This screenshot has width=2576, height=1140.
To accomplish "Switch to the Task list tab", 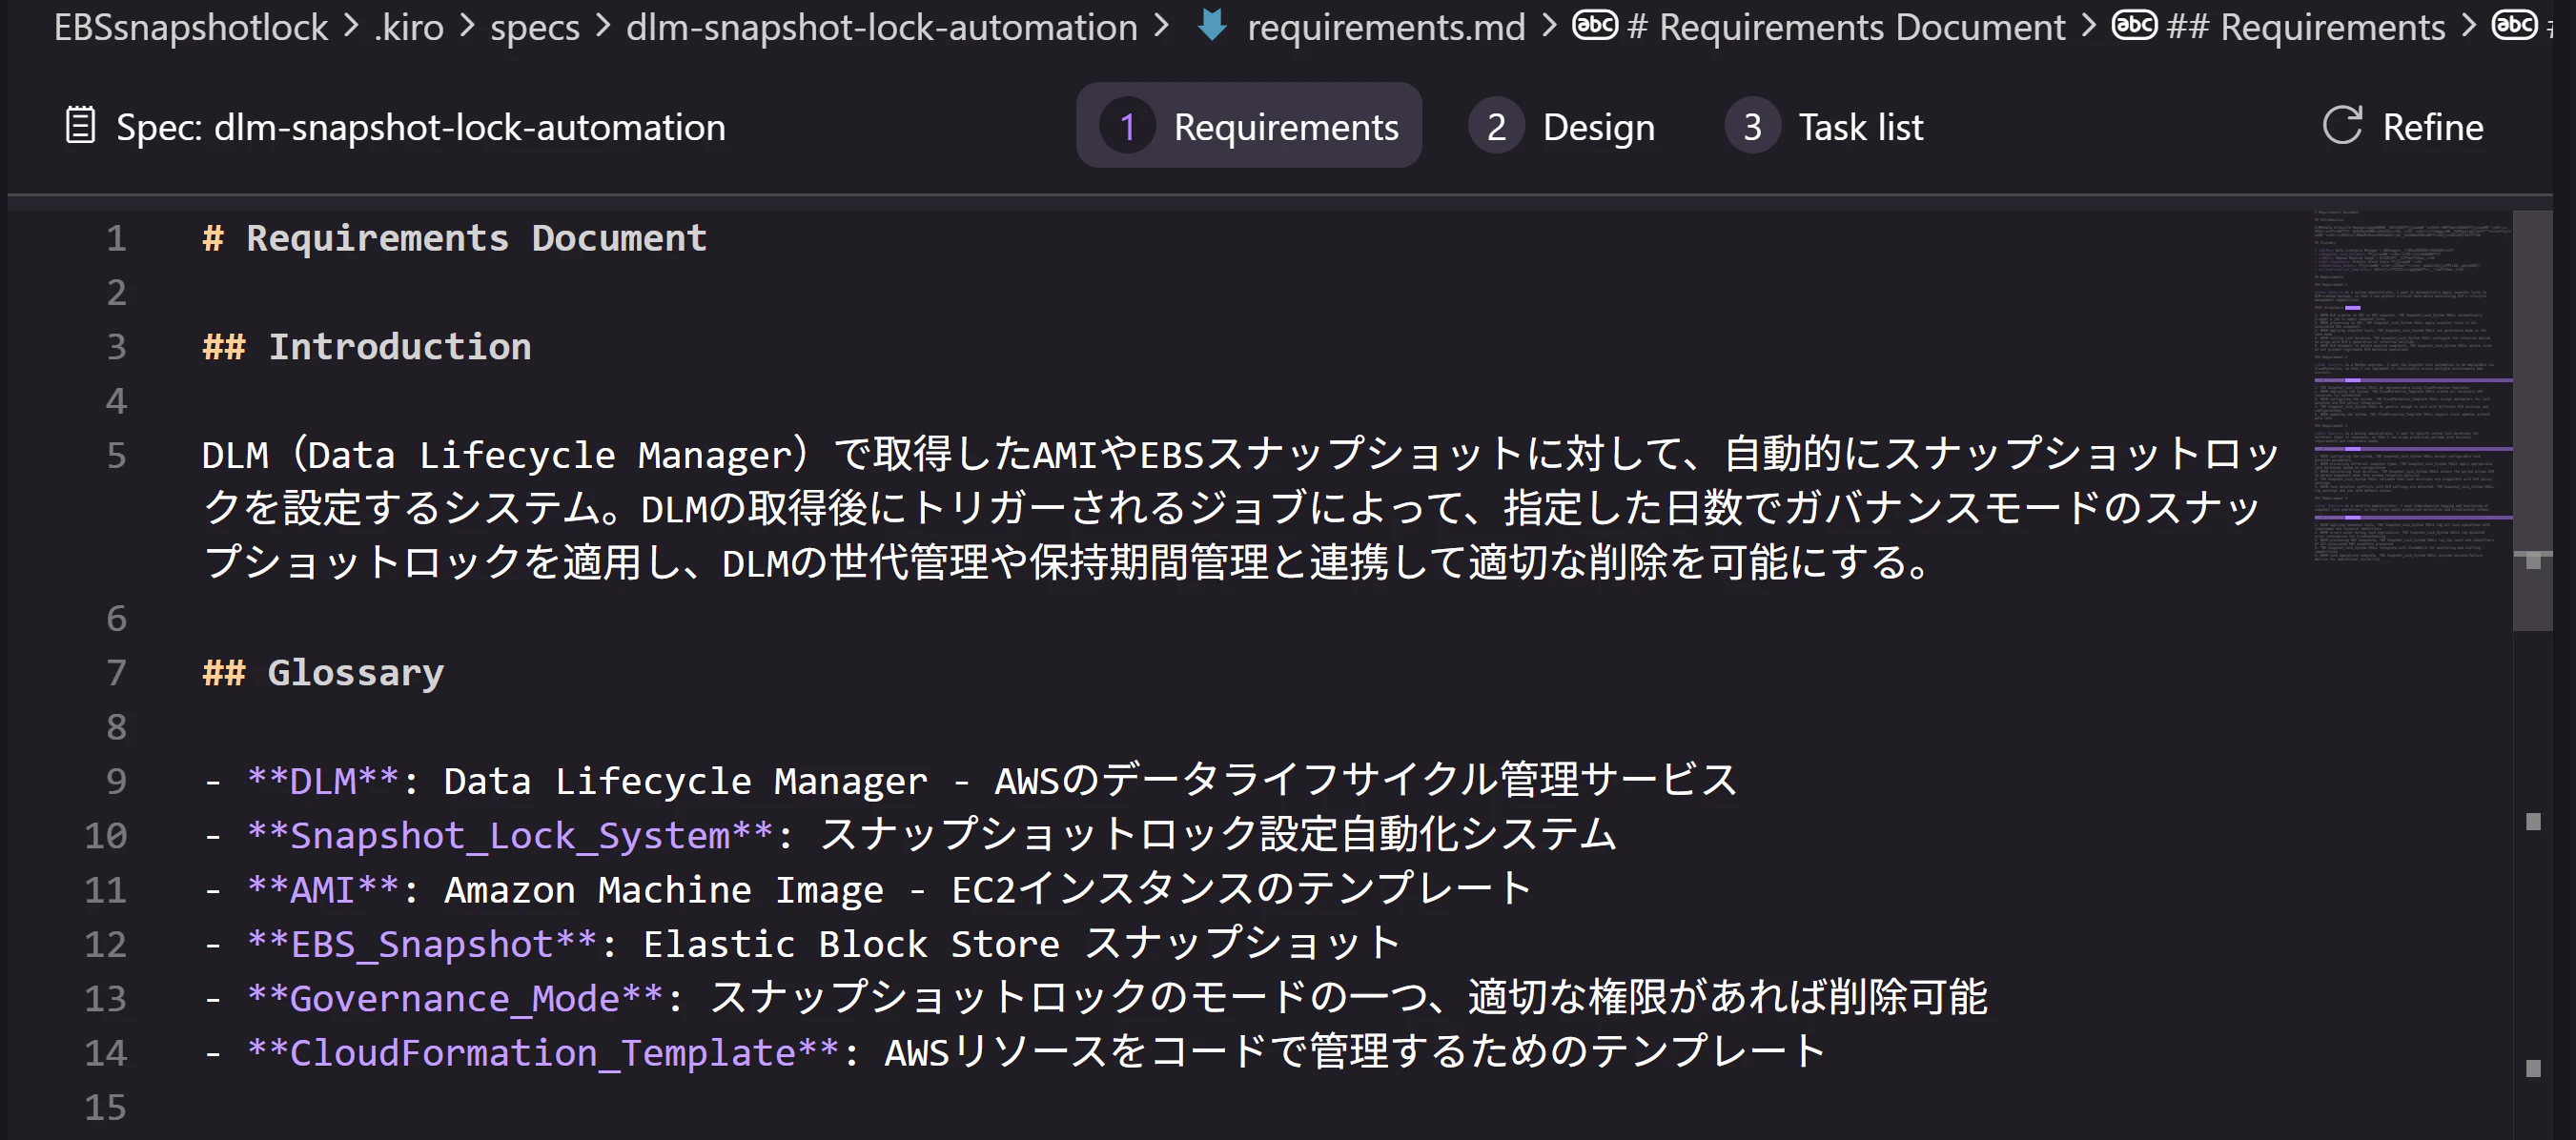I will (1824, 126).
